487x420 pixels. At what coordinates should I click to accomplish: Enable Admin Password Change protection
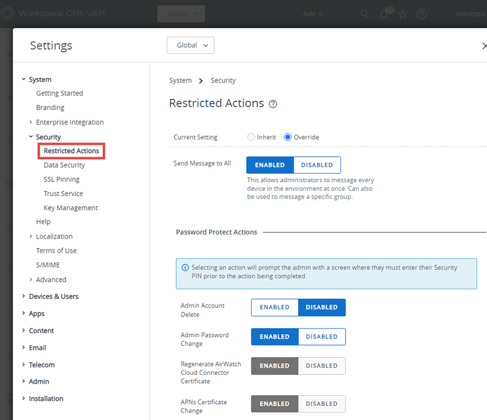pyautogui.click(x=275, y=337)
